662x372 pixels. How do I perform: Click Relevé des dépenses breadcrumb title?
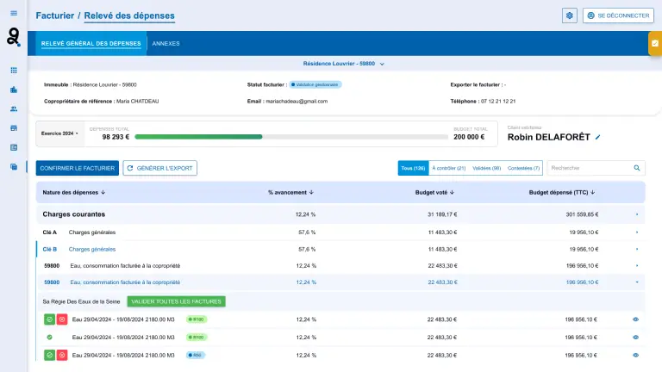(129, 15)
